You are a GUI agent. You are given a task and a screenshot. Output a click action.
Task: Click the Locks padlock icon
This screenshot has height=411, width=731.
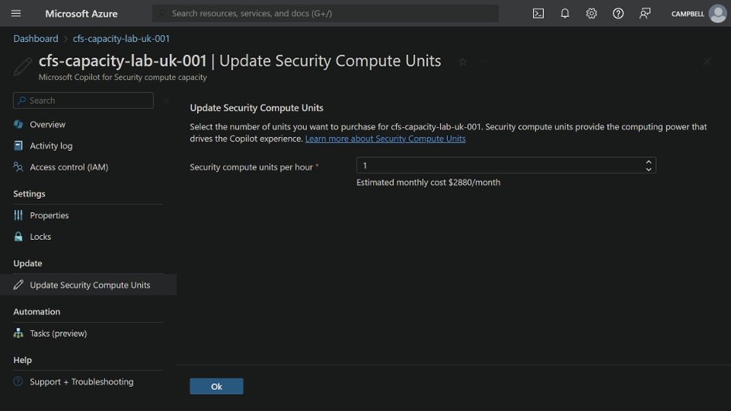[19, 237]
